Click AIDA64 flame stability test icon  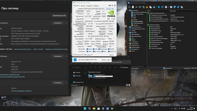coord(147,7)
